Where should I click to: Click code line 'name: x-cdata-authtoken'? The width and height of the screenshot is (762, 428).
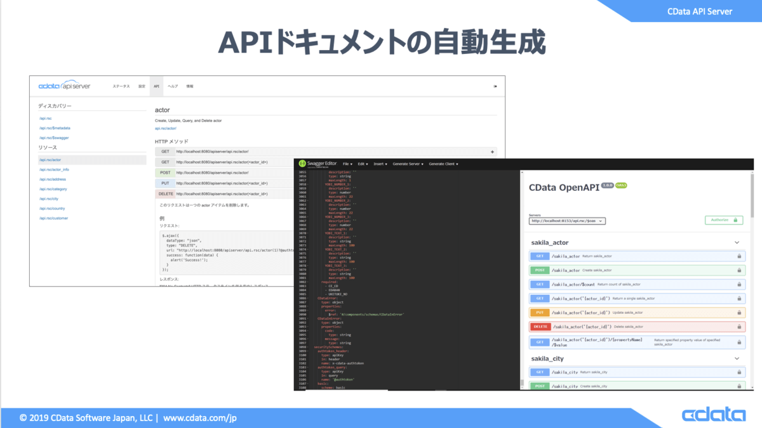pos(344,363)
